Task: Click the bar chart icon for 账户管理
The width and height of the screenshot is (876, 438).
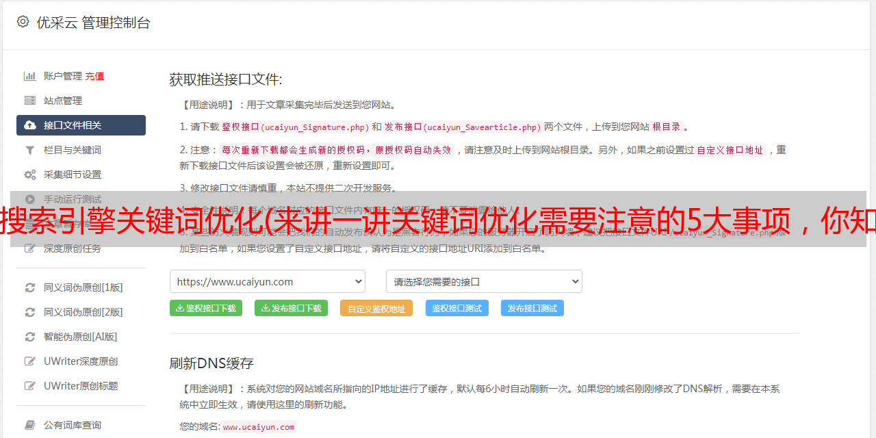Action: pyautogui.click(x=30, y=76)
